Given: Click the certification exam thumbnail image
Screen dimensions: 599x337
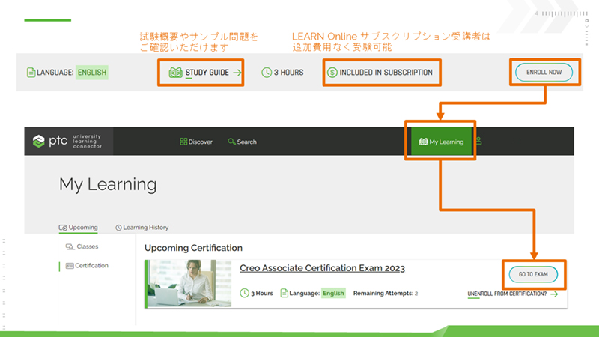Looking at the screenshot, I should tap(179, 283).
